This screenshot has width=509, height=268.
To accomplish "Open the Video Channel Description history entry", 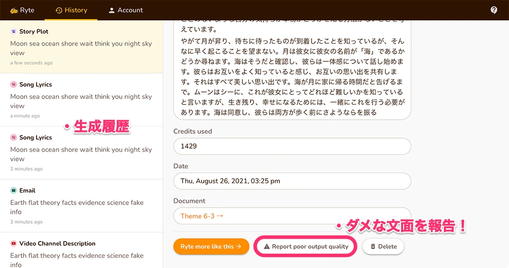I will click(x=81, y=254).
